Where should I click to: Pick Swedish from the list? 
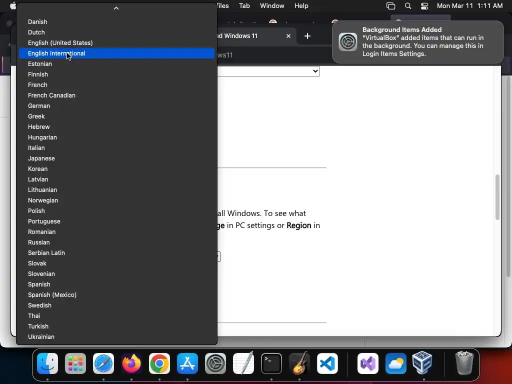pos(116,305)
